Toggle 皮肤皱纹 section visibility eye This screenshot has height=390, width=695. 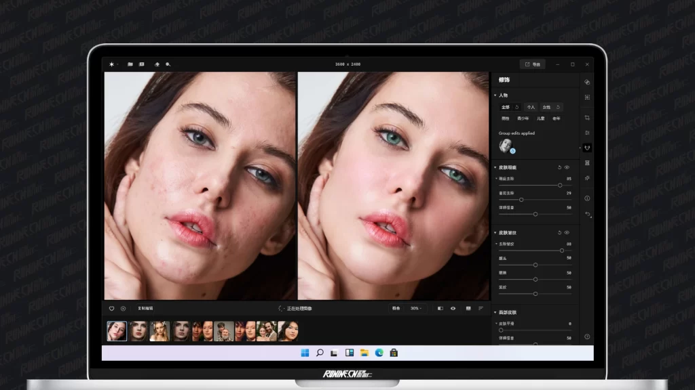(567, 232)
